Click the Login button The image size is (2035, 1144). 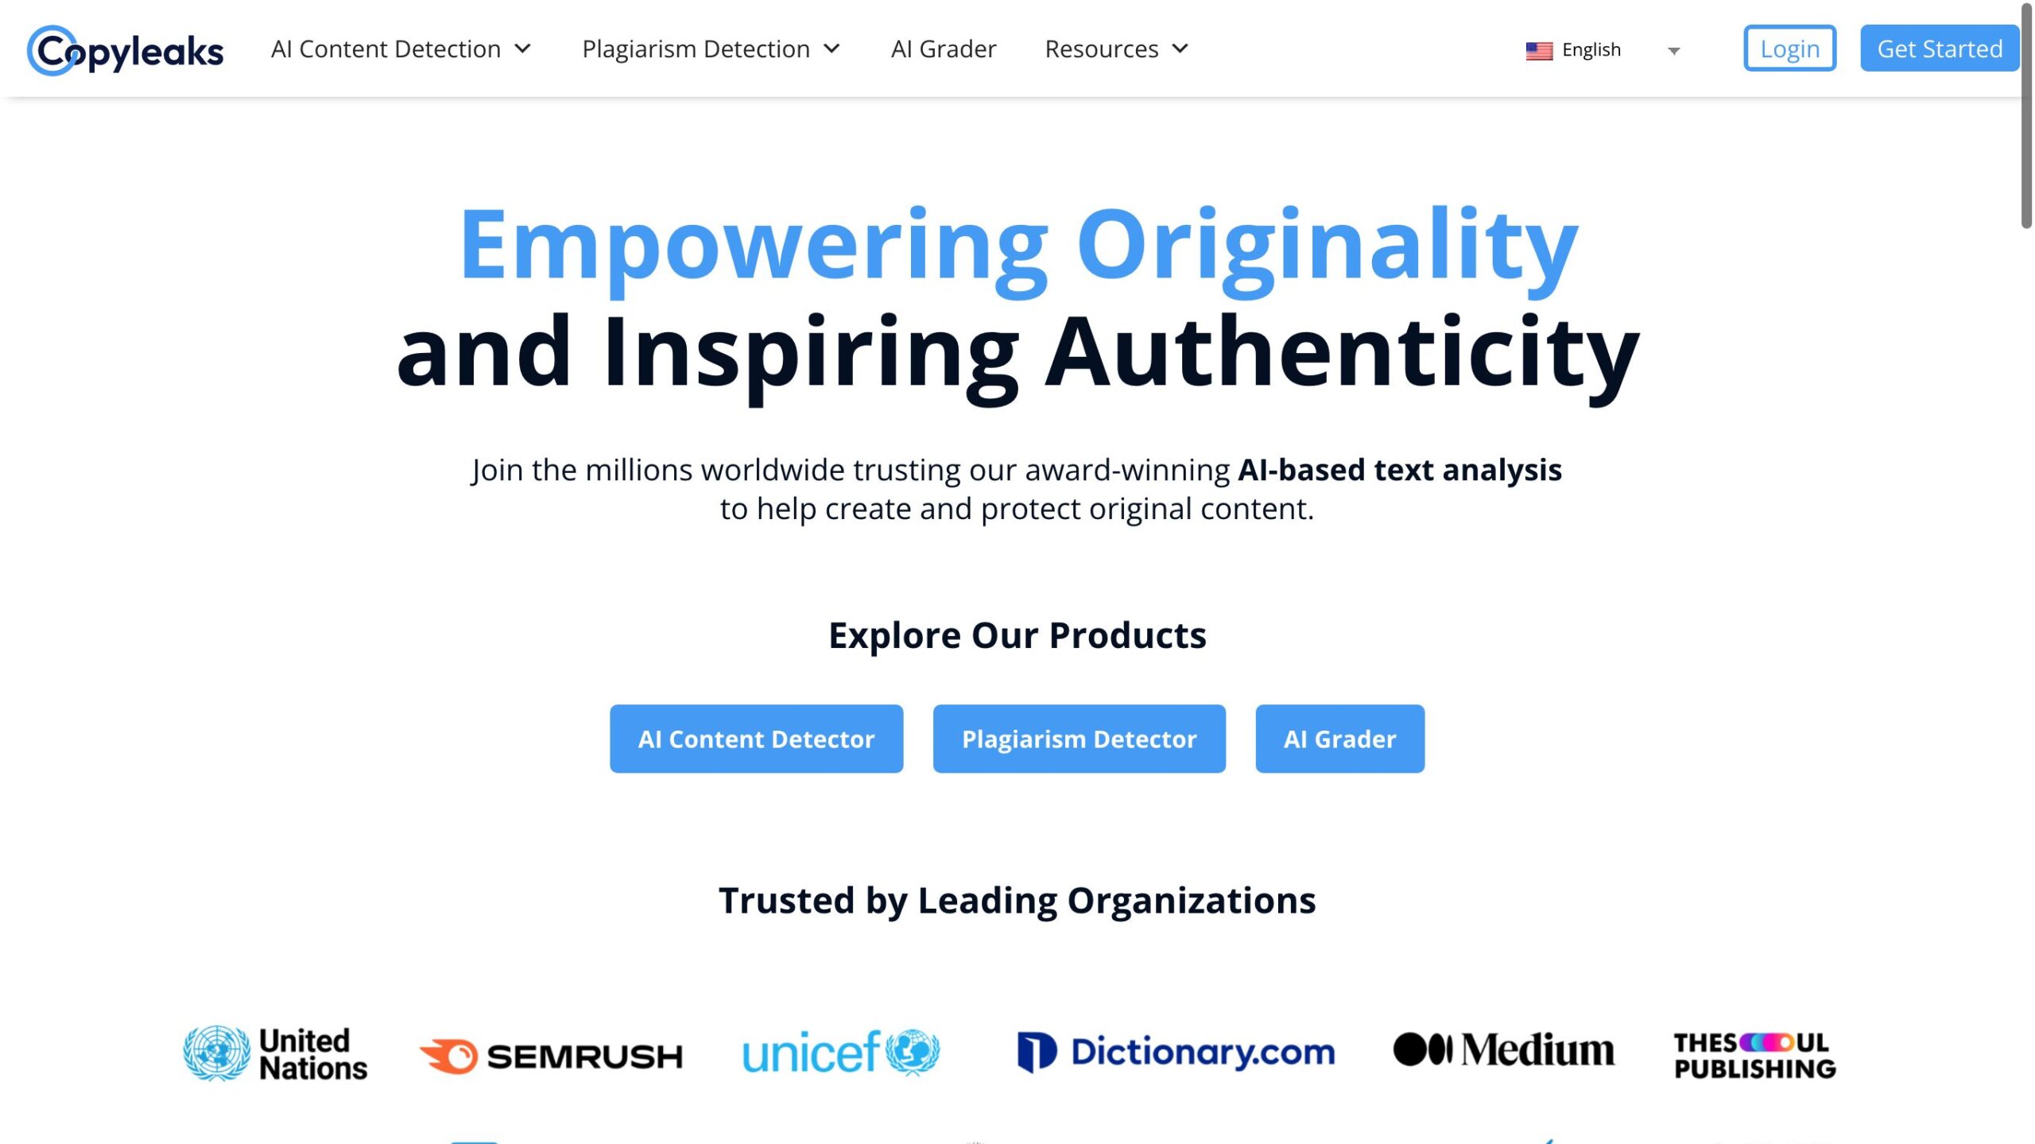pos(1789,48)
